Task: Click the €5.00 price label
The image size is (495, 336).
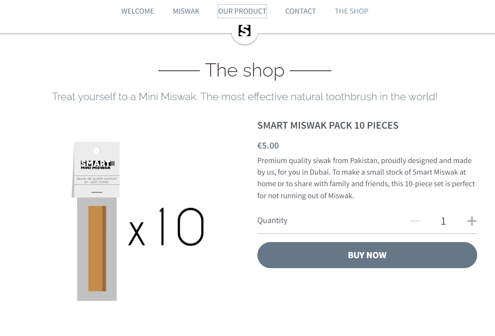Action: (268, 146)
